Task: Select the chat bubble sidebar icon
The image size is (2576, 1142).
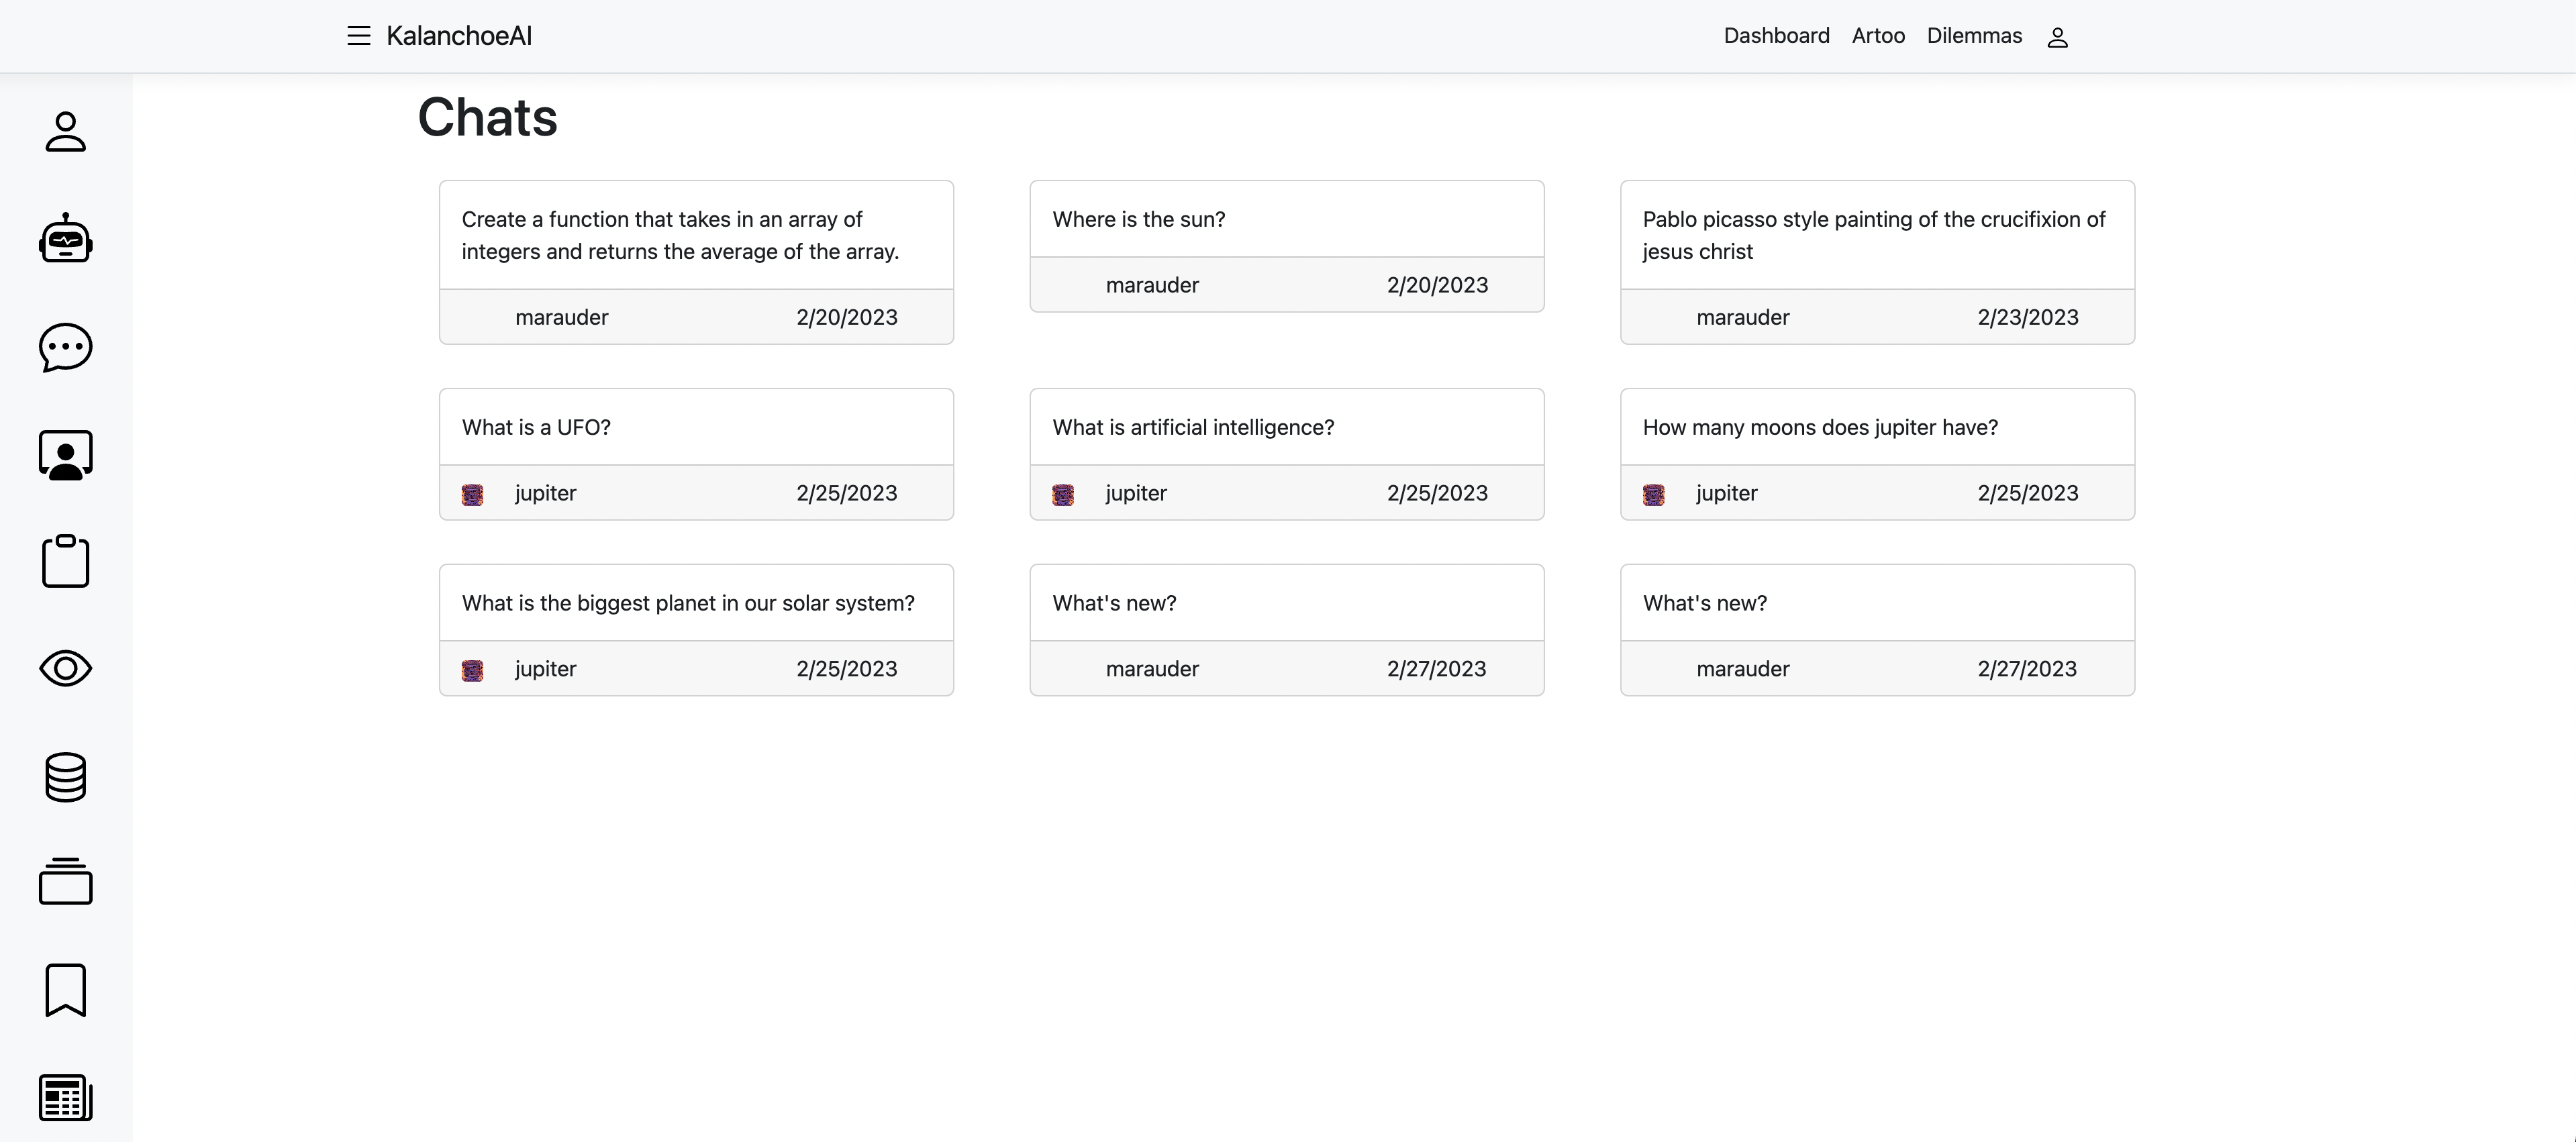Action: pyautogui.click(x=66, y=347)
